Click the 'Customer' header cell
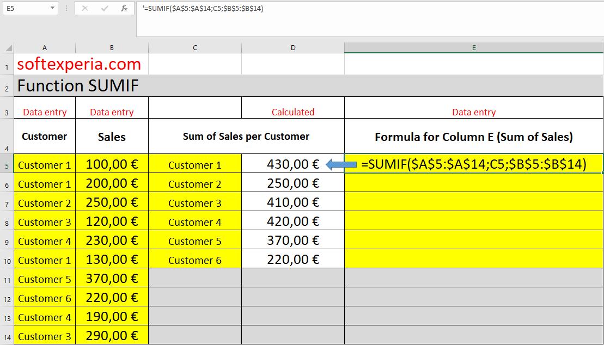 coord(45,136)
